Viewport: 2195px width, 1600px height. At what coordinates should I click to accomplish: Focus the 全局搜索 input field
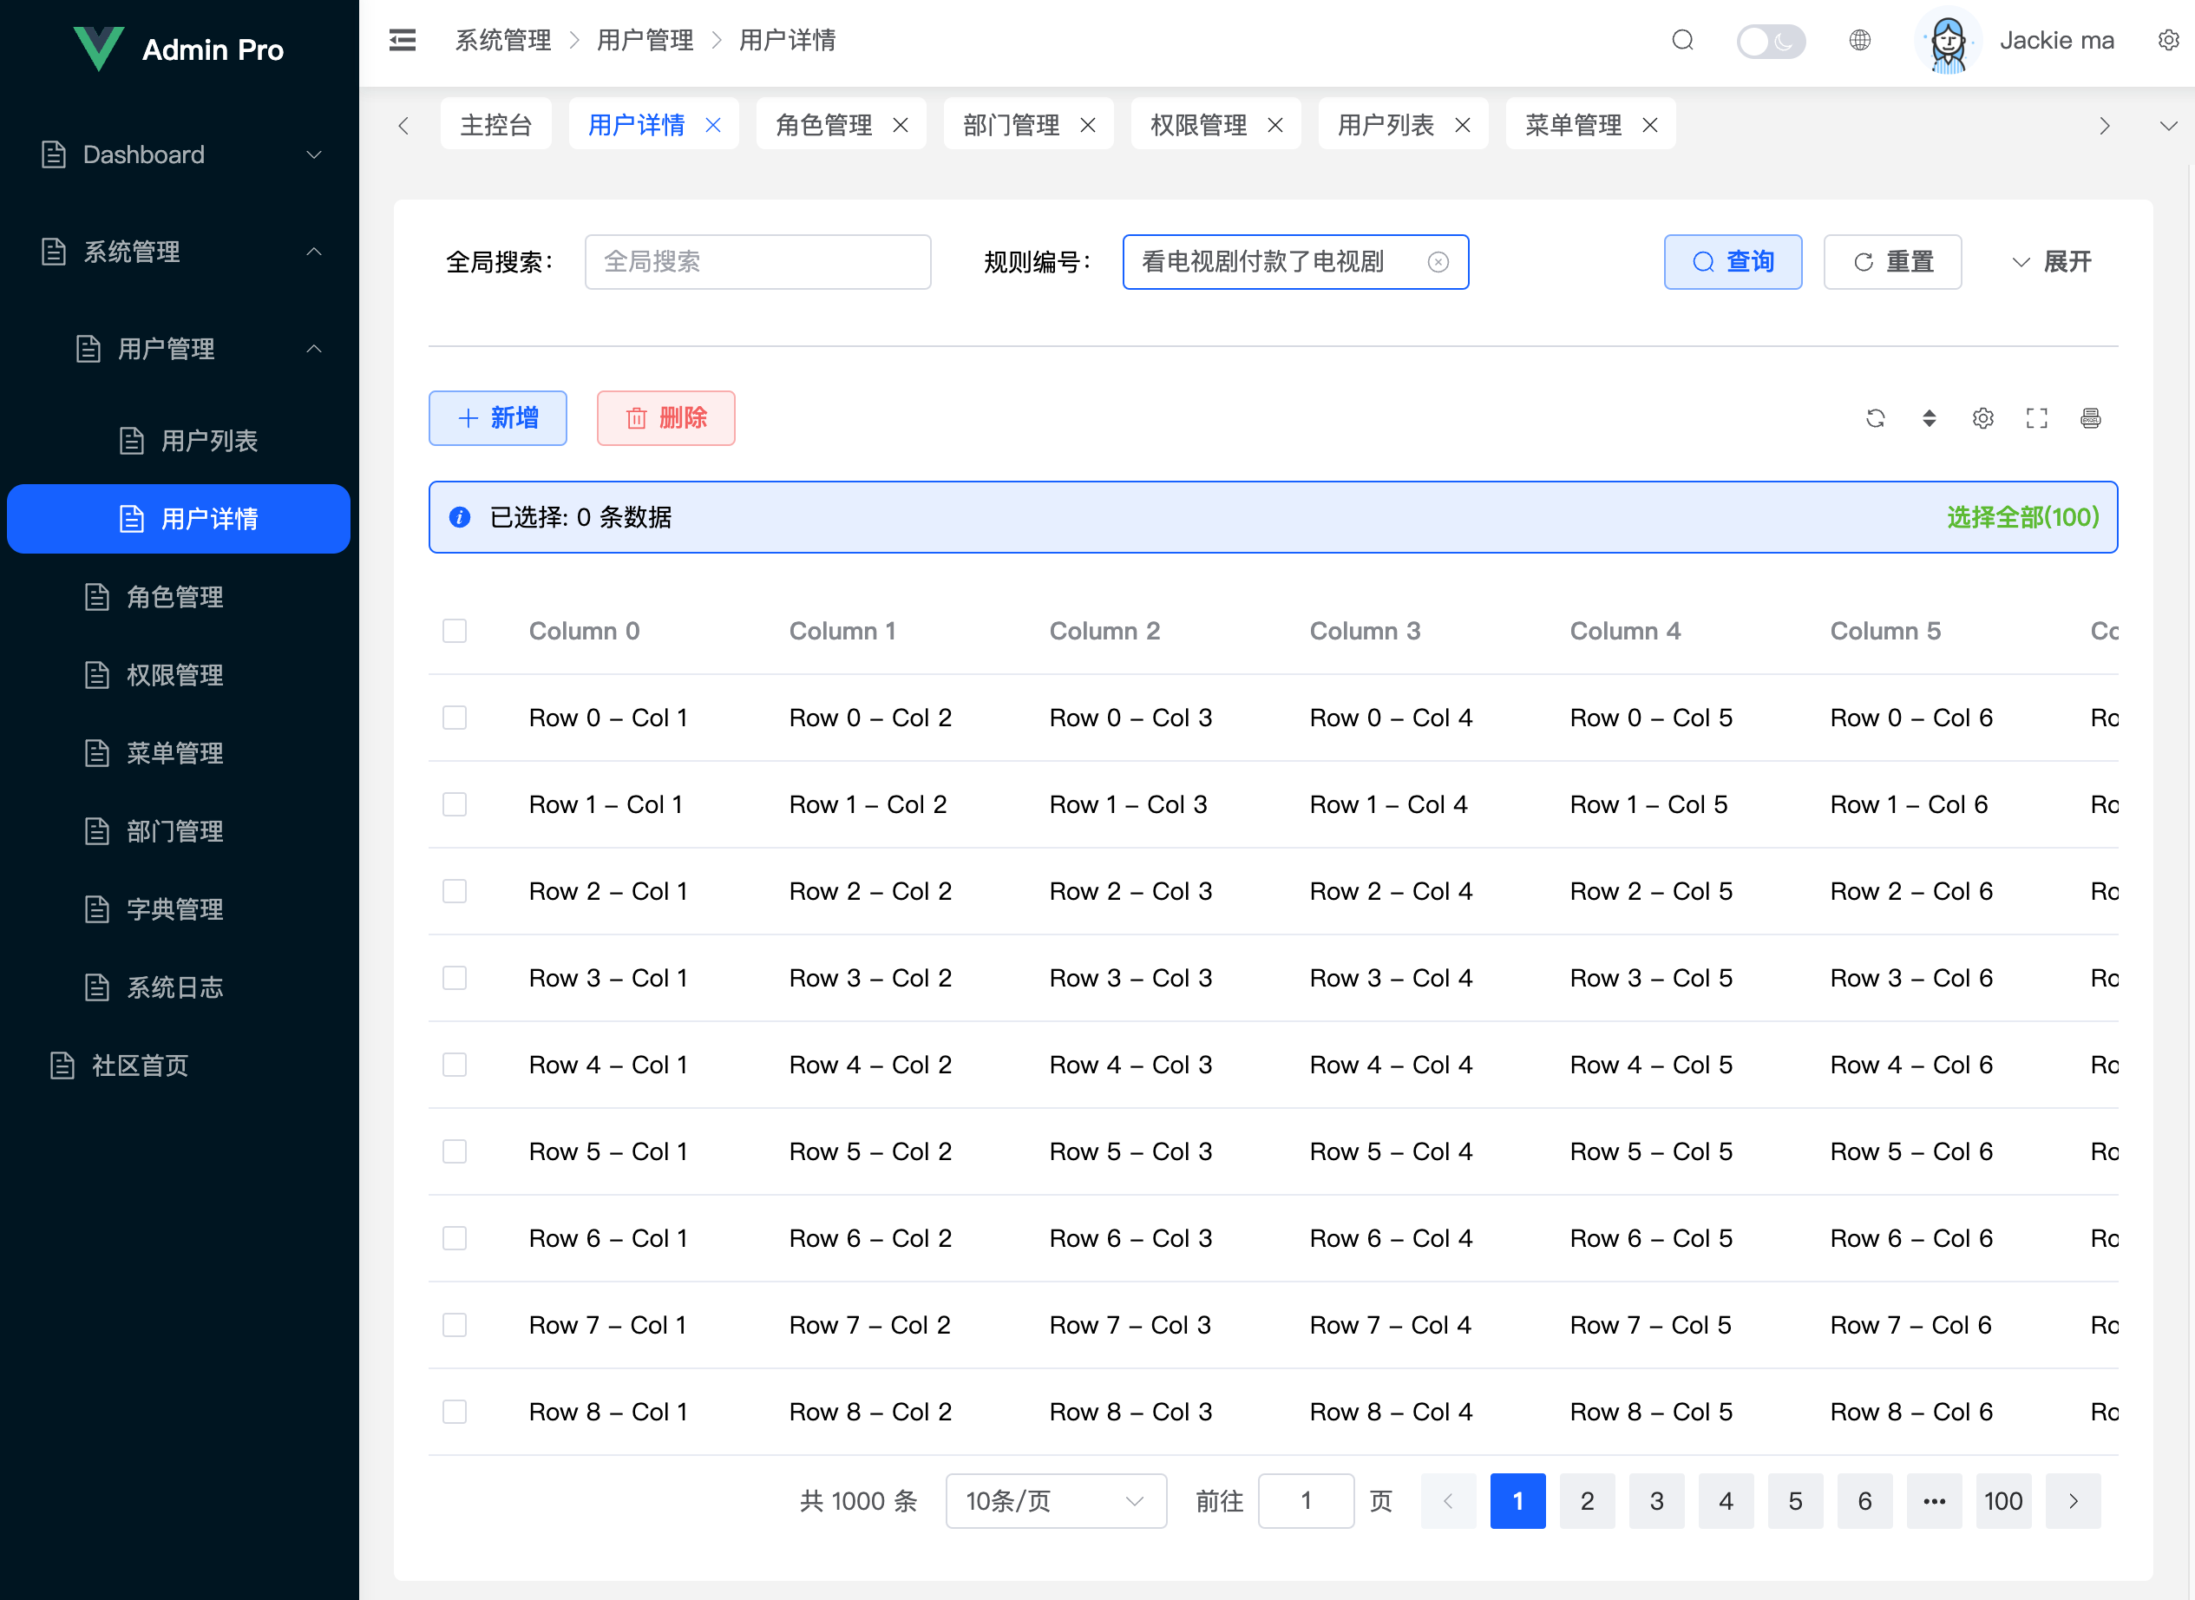click(x=757, y=261)
